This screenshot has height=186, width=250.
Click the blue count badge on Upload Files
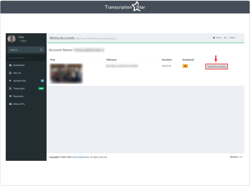42,81
